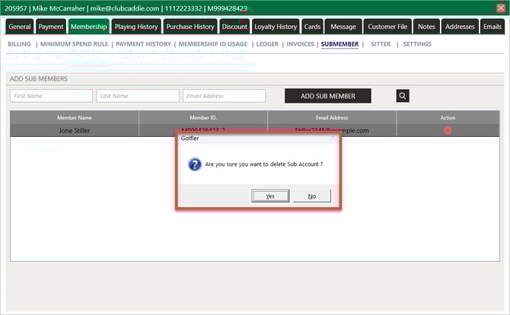Image resolution: width=510 pixels, height=315 pixels.
Task: Switch to the Emails tab
Action: pyautogui.click(x=492, y=27)
